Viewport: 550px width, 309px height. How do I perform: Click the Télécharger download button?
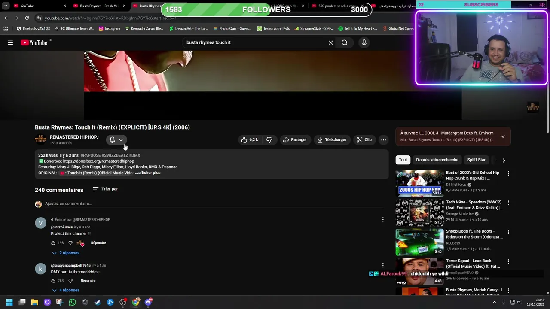(x=332, y=140)
